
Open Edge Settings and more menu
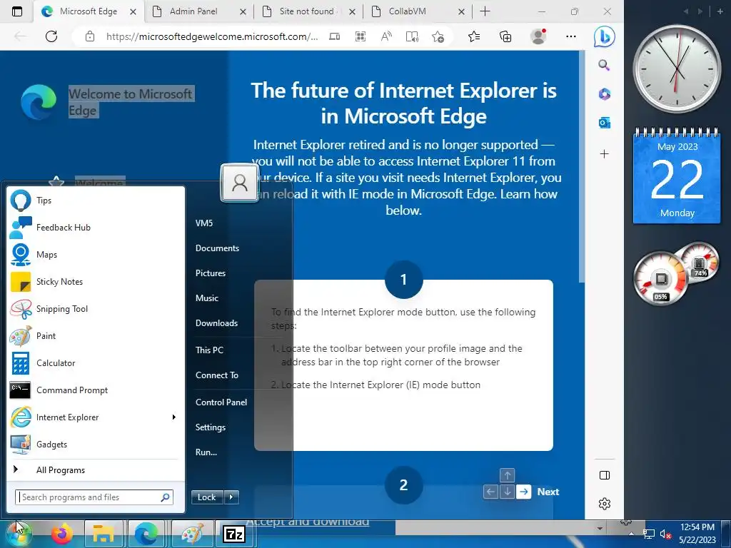570,36
